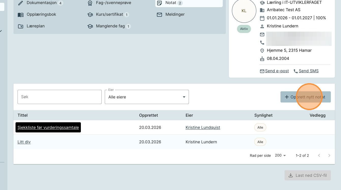Click the Notat note icon

(x=159, y=3)
